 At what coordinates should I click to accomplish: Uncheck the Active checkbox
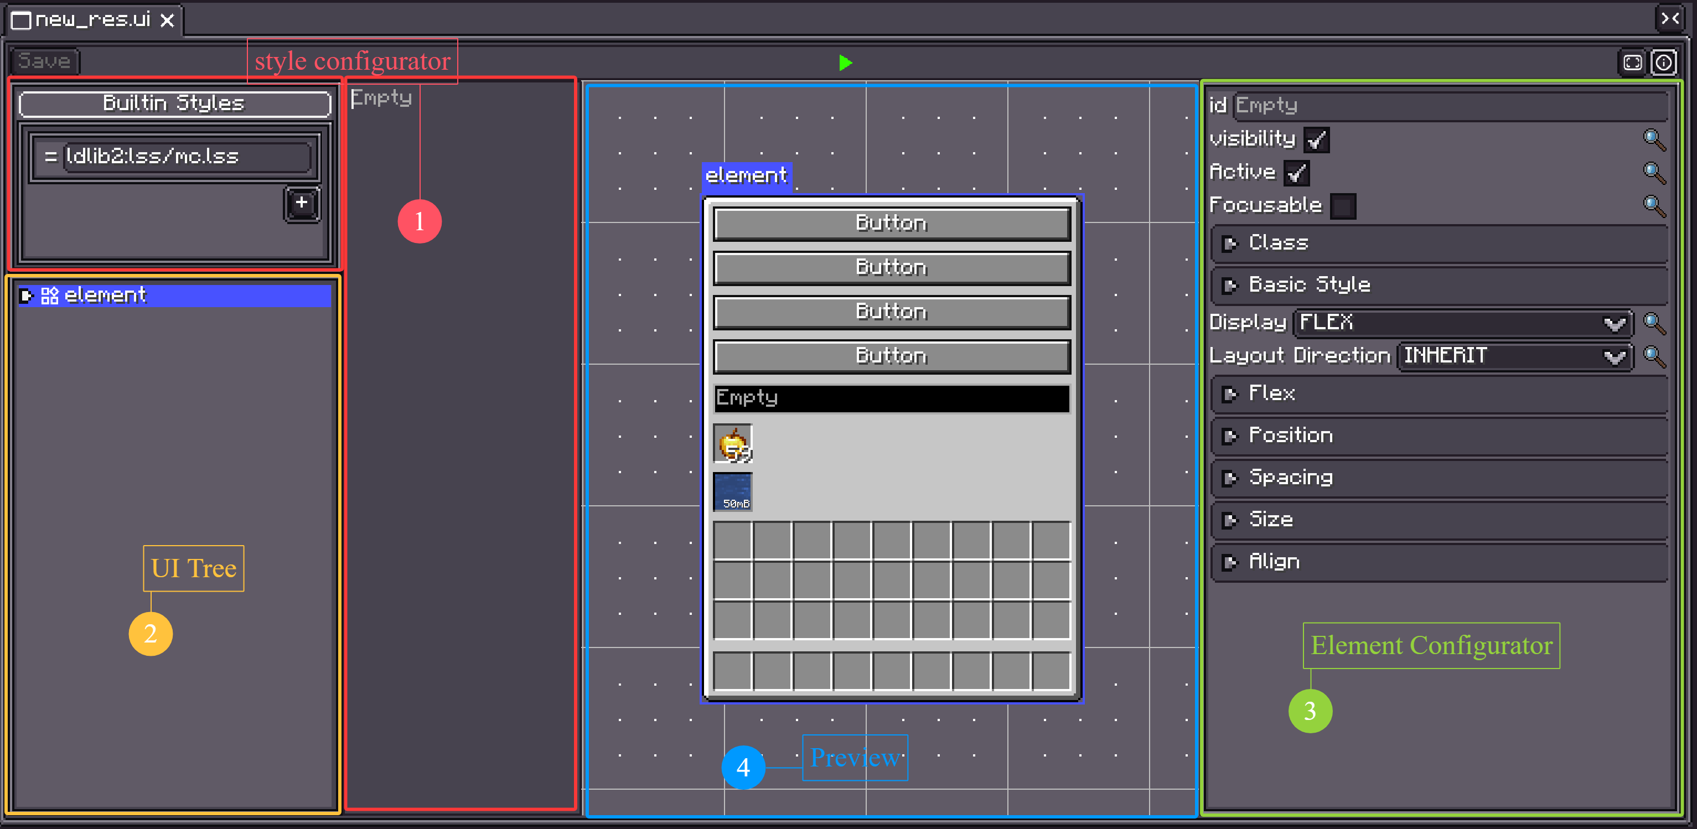tap(1296, 173)
